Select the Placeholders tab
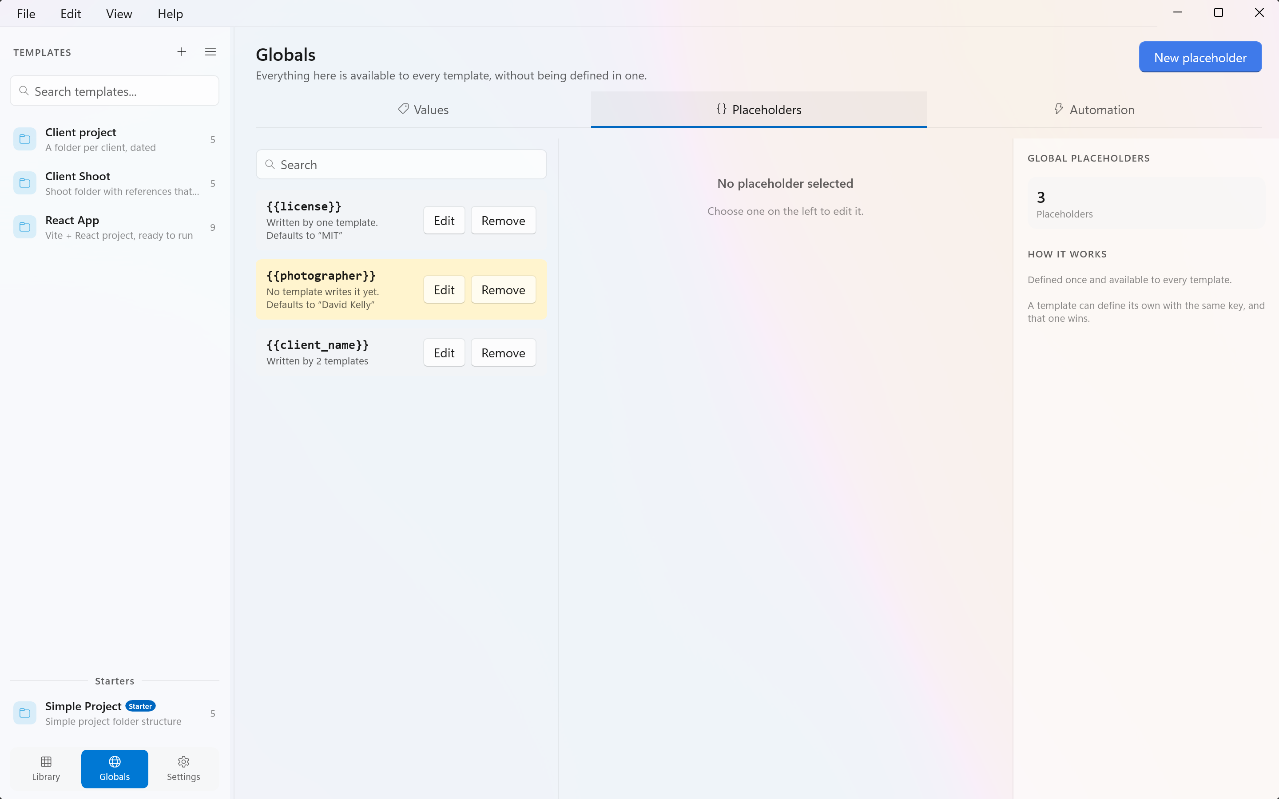1279x799 pixels. [x=759, y=109]
